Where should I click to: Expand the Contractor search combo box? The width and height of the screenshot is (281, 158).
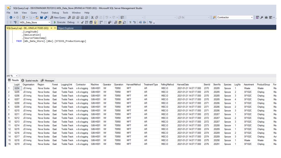pyautogui.click(x=252, y=17)
